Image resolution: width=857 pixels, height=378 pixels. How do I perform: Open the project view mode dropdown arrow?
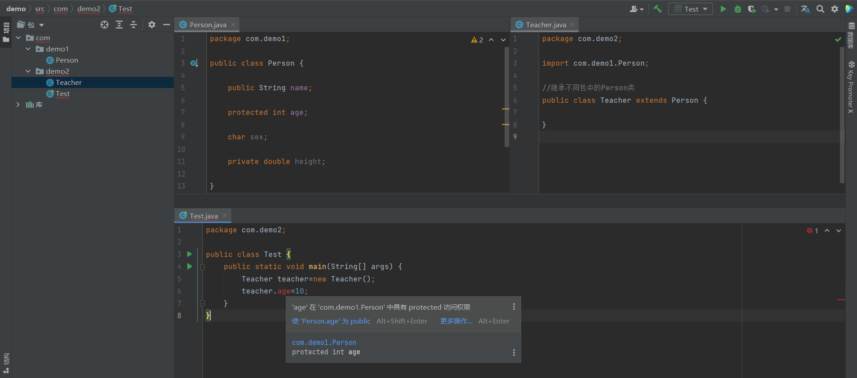click(42, 25)
